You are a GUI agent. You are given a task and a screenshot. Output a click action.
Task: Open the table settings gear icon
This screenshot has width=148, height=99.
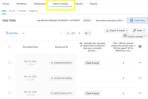[x=140, y=46]
